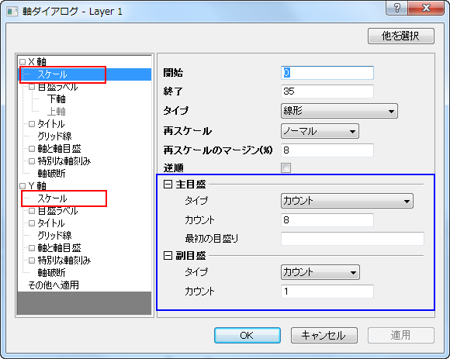
Task: Click the dialog's title bar app icon
Action: pos(12,12)
